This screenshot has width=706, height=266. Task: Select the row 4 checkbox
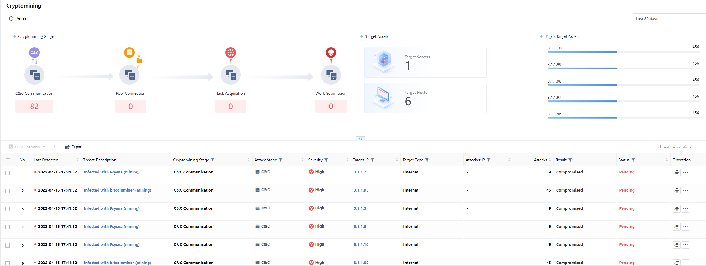click(8, 227)
